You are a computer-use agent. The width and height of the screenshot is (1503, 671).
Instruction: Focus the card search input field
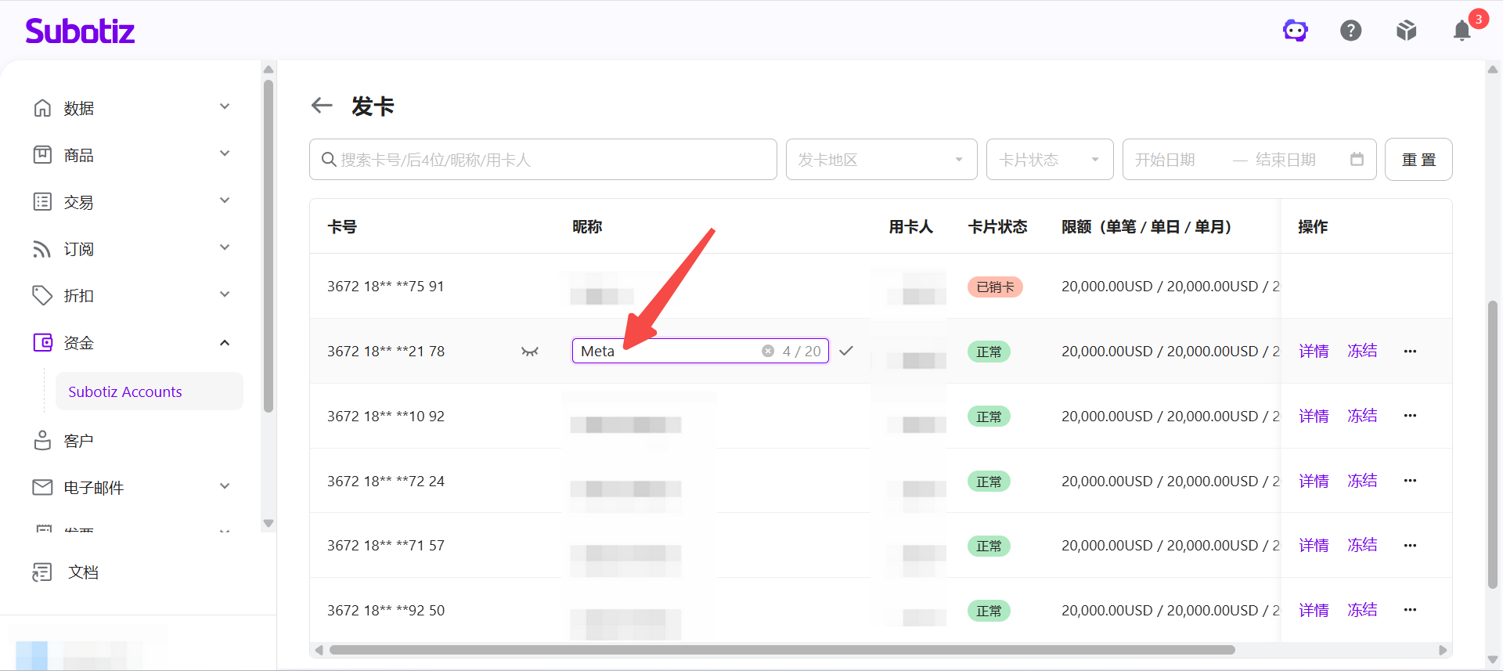[543, 160]
